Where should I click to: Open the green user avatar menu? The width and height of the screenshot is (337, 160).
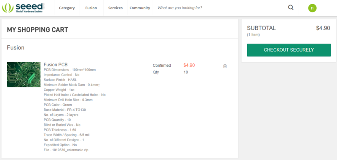point(312,8)
